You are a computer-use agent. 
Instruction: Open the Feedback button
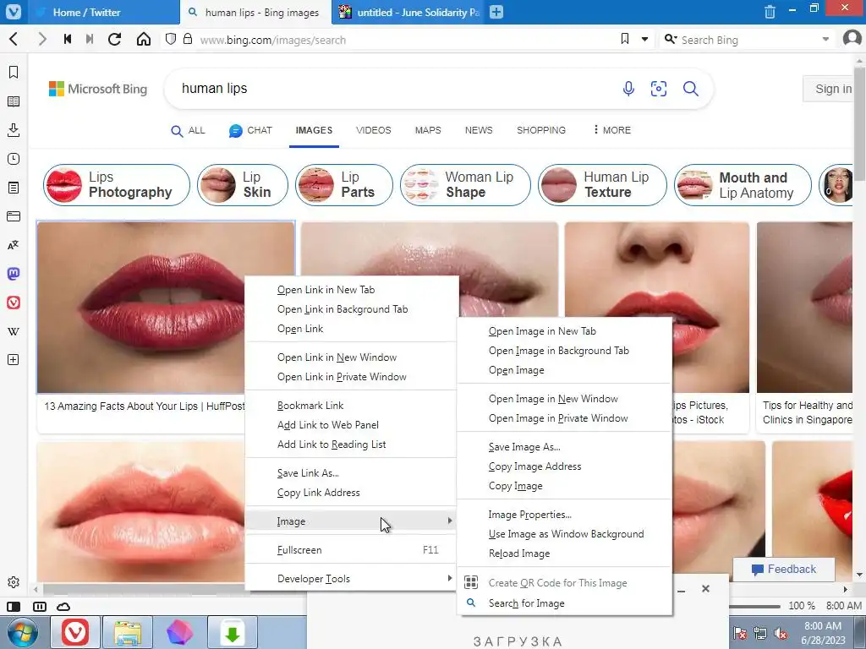[x=784, y=569]
